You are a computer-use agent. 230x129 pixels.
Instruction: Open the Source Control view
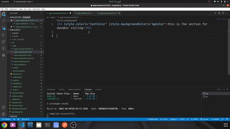tap(3, 28)
